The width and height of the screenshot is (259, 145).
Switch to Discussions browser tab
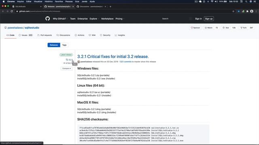(91, 6)
